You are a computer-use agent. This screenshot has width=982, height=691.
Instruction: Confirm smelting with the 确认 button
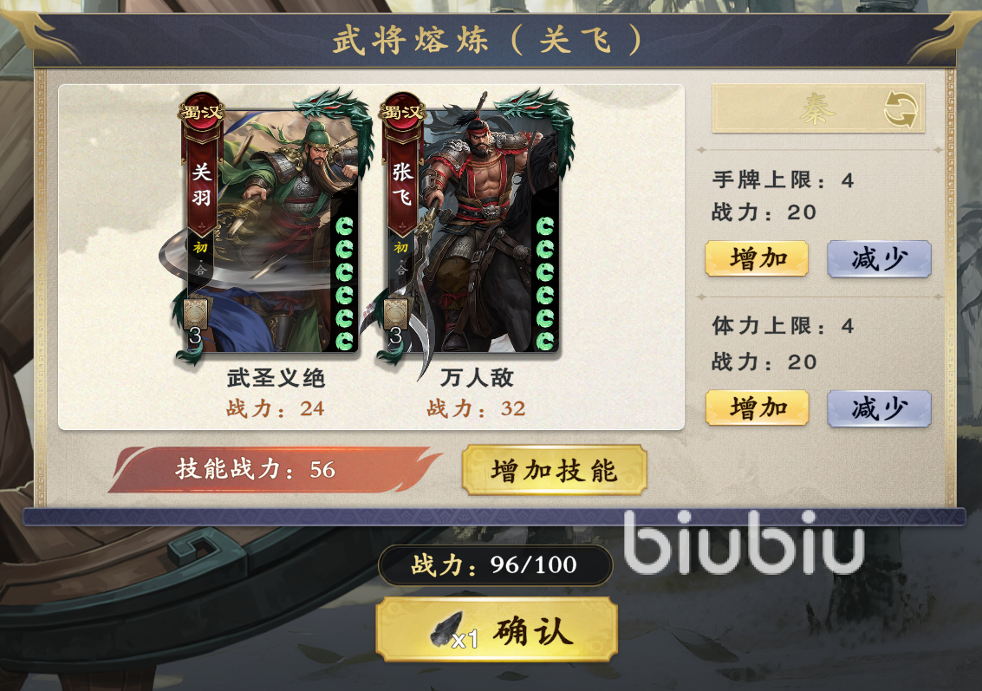point(497,629)
